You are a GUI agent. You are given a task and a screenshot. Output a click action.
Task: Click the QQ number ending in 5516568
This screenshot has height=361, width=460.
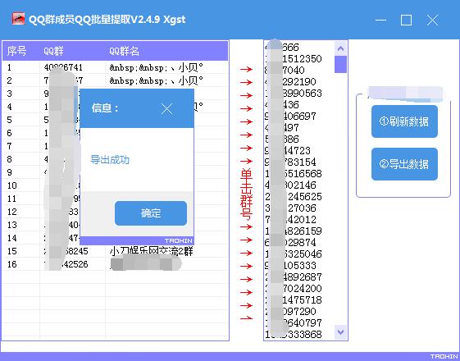coord(294,173)
